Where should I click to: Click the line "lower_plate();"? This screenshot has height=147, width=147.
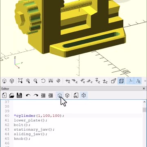click(x=31, y=120)
